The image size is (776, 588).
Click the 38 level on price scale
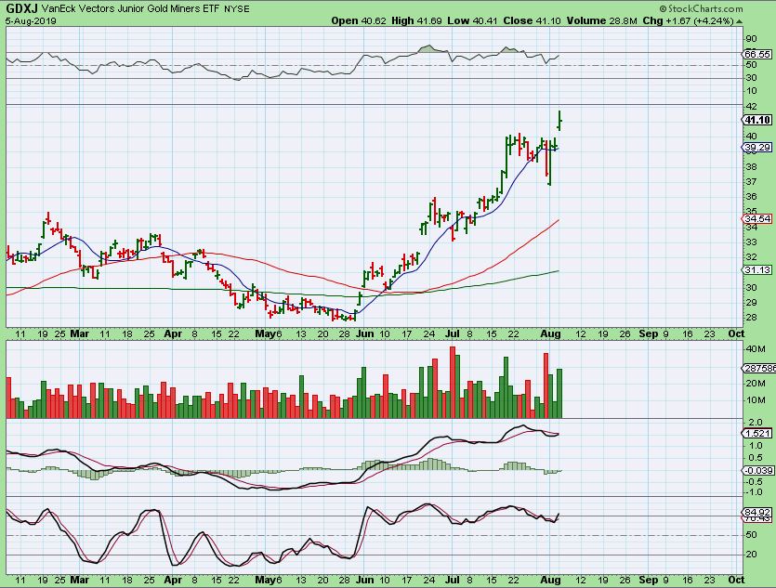(751, 166)
